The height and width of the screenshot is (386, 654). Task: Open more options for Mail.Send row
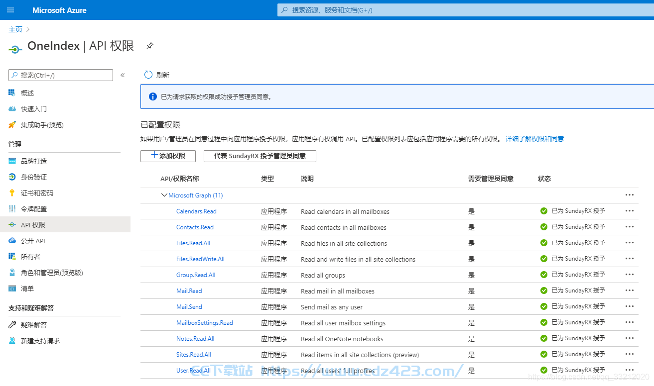tap(630, 306)
